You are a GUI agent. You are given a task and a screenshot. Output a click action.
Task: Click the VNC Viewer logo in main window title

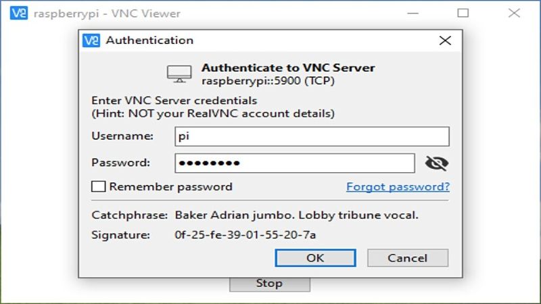coord(18,13)
